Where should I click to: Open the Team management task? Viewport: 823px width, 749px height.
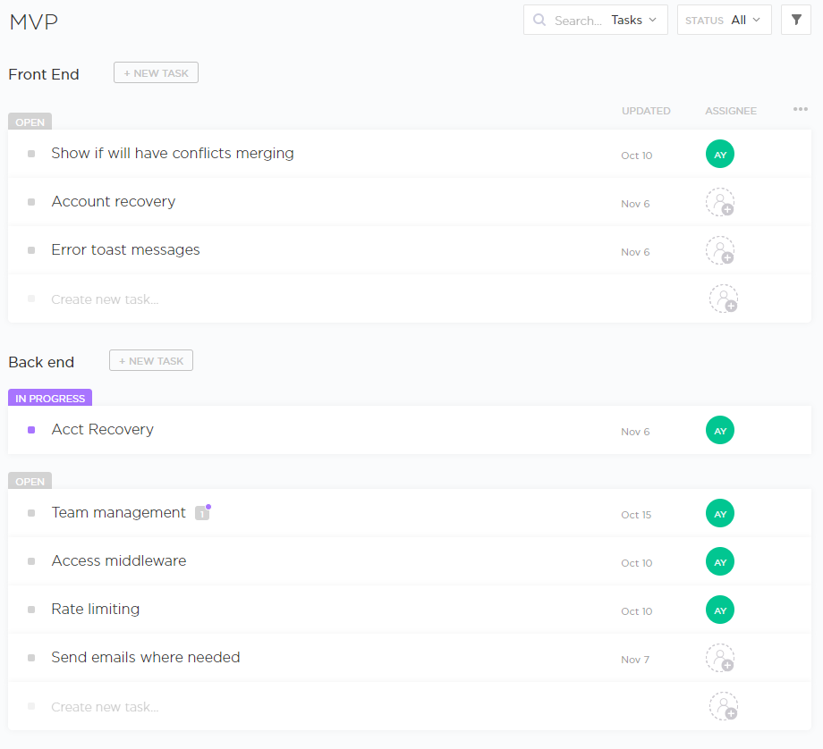[118, 512]
